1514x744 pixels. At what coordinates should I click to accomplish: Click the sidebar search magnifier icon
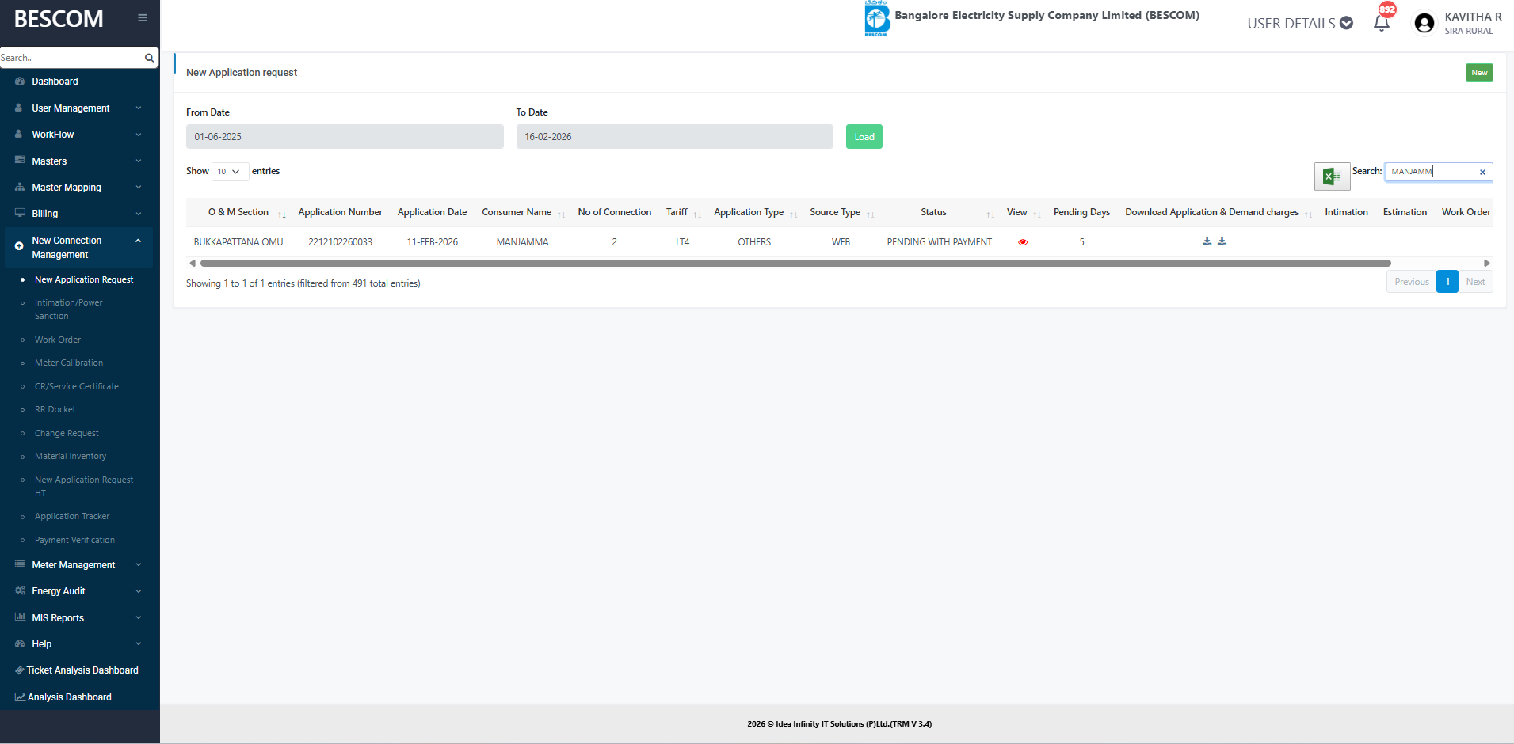pos(149,58)
